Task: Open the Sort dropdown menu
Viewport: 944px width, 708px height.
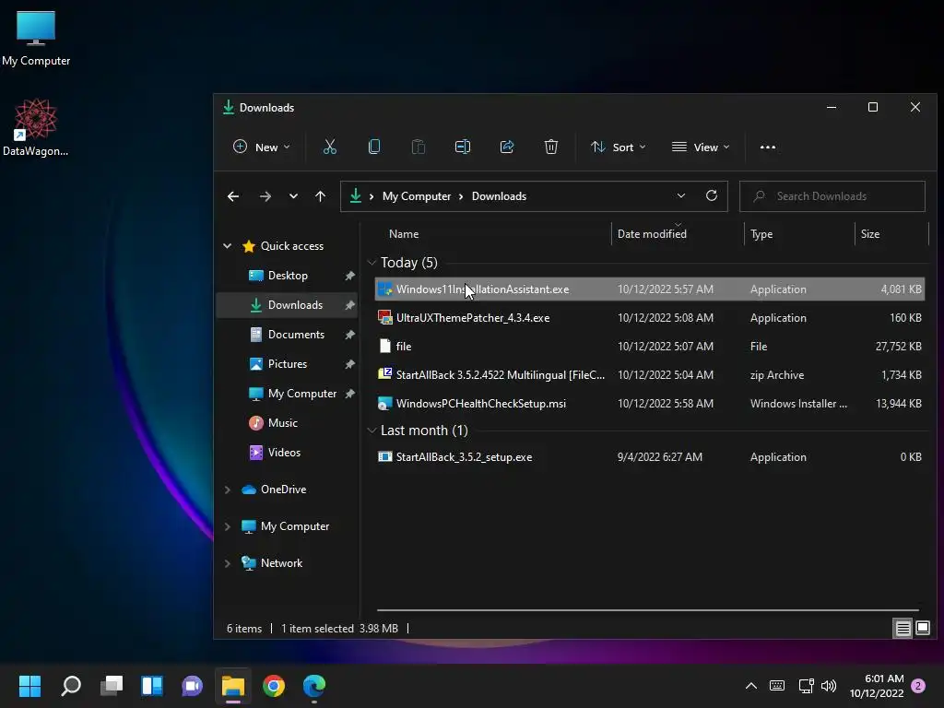Action: 619,147
